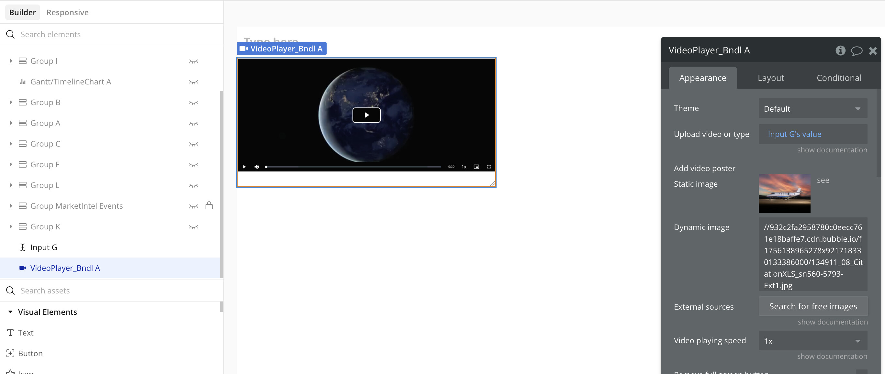Screen dimensions: 885x374
Task: Click the search assets magnifier icon
Action: click(x=10, y=291)
